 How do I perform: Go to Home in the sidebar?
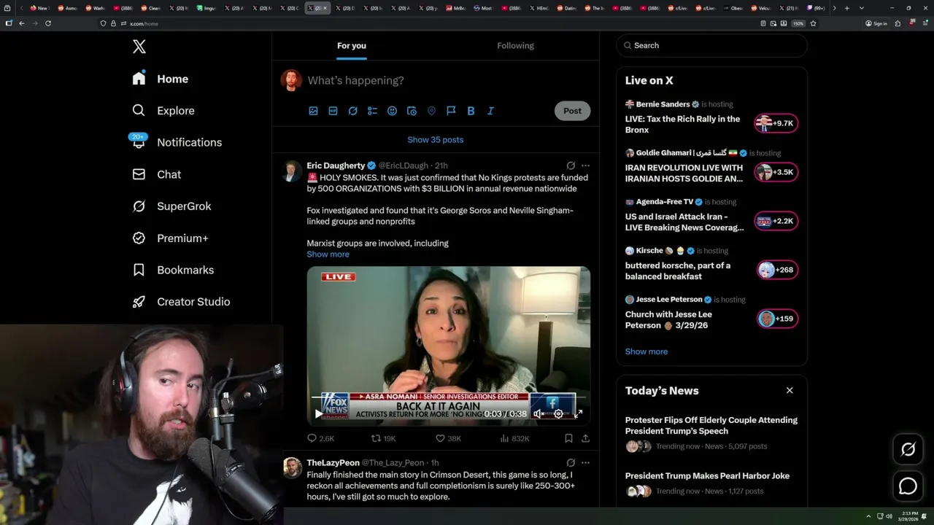[161, 79]
